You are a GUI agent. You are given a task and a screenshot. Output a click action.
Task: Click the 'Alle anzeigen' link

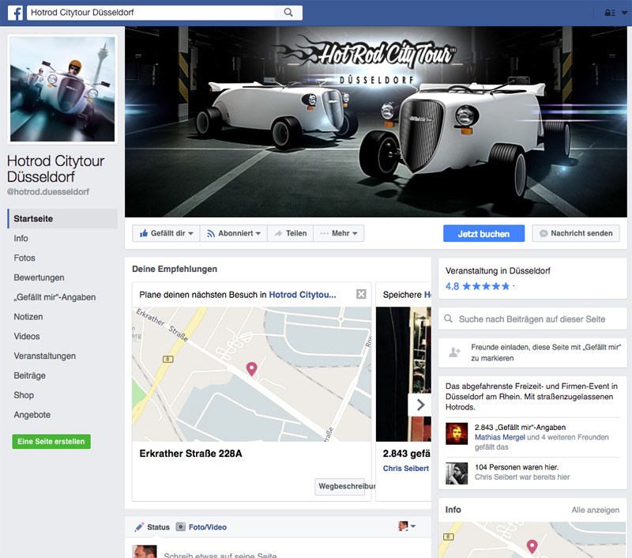point(595,511)
